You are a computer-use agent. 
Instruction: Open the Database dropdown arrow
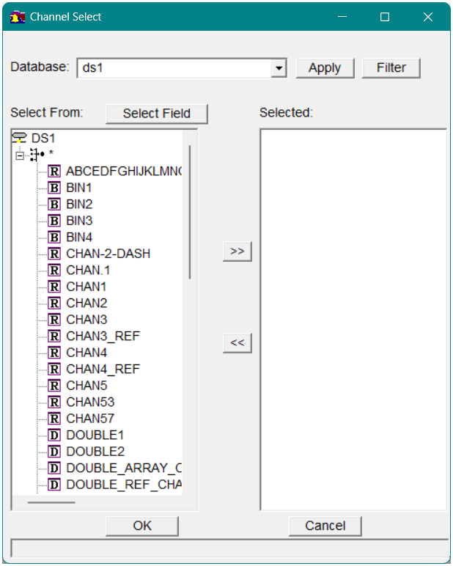click(279, 68)
